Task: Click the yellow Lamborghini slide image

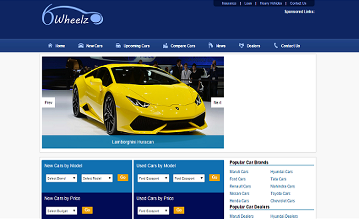Action: [133, 96]
